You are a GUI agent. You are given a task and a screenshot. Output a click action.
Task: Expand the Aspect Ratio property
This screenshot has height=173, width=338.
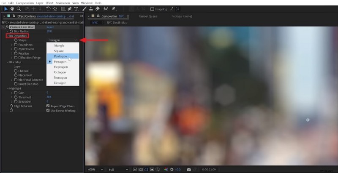(12, 49)
